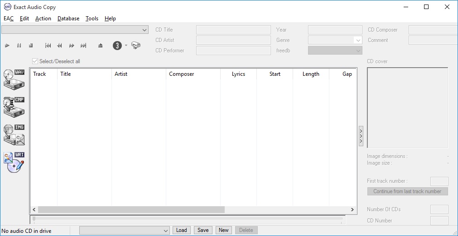
Task: Click the CMP copy compressed icon
Action: click(14, 107)
